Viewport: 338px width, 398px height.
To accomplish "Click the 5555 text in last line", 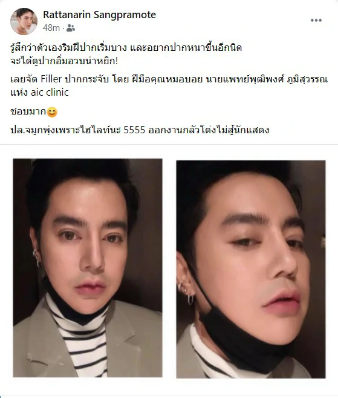I will (134, 130).
